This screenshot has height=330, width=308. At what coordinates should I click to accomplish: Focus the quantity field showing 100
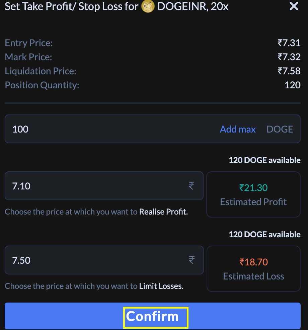click(x=110, y=129)
